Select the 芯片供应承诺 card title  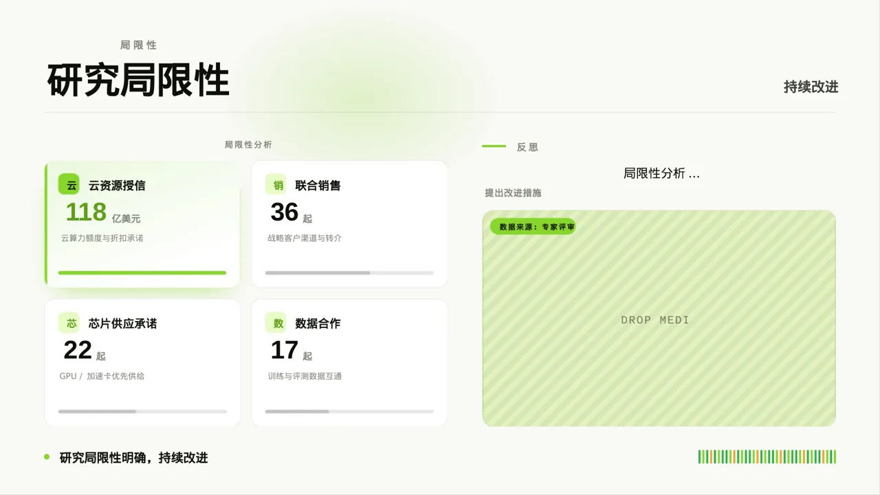(x=122, y=324)
